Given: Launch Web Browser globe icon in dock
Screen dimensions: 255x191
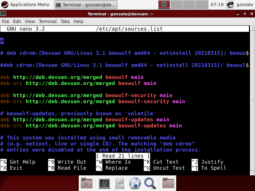Looking at the screenshot, I should [135, 183].
